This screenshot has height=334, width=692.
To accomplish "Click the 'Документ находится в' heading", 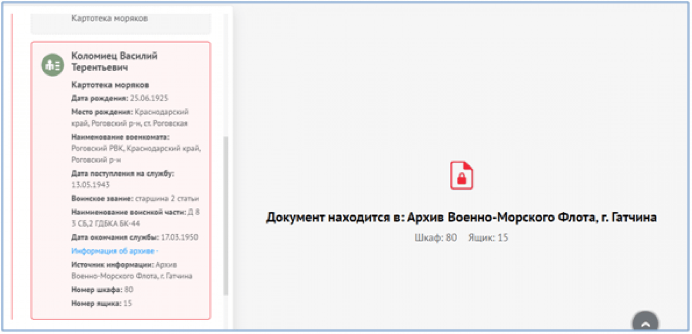I will click(461, 217).
